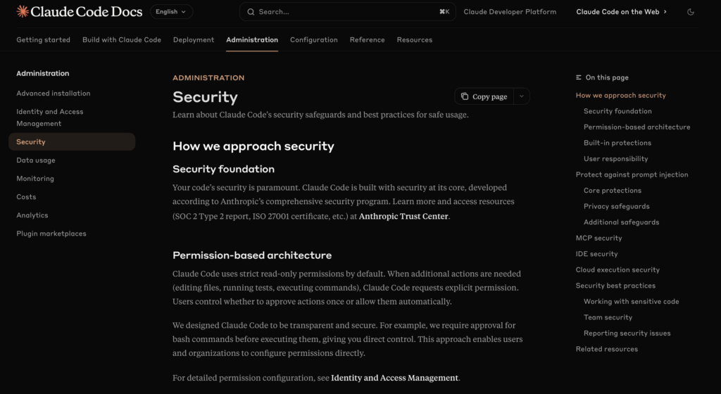Follow the Identity and Access Management body link
721x394 pixels.
coord(394,378)
